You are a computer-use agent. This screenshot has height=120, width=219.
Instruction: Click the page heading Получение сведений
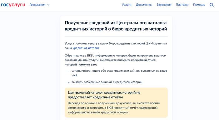click(116, 26)
